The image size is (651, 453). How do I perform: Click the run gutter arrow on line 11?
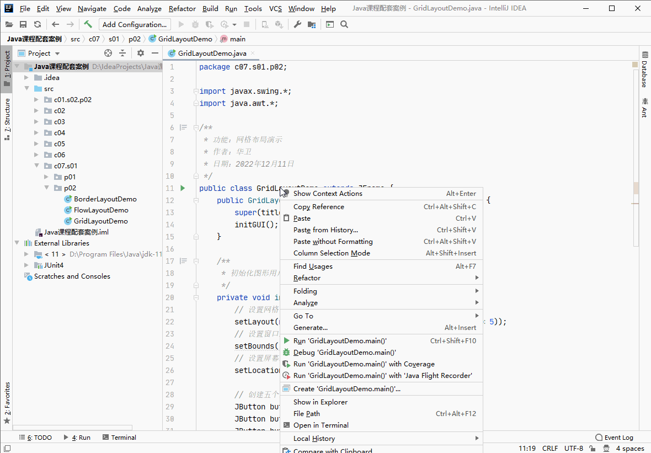(x=183, y=188)
